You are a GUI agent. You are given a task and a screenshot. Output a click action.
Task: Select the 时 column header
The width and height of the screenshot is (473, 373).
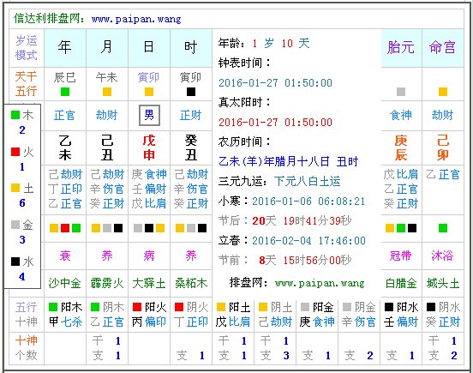click(190, 47)
